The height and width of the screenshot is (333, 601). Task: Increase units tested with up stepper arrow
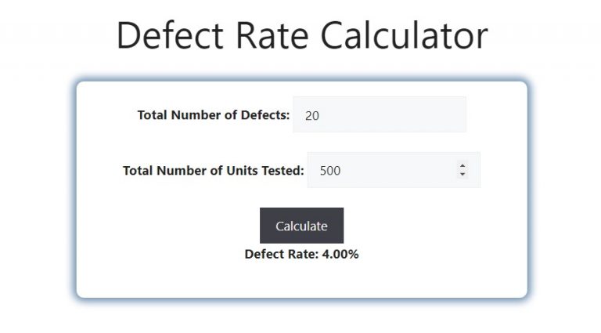click(x=462, y=166)
